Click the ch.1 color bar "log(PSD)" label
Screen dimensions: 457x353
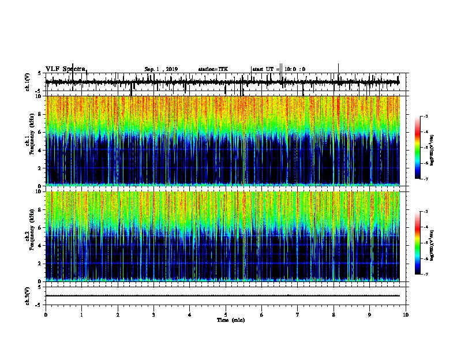(432, 150)
